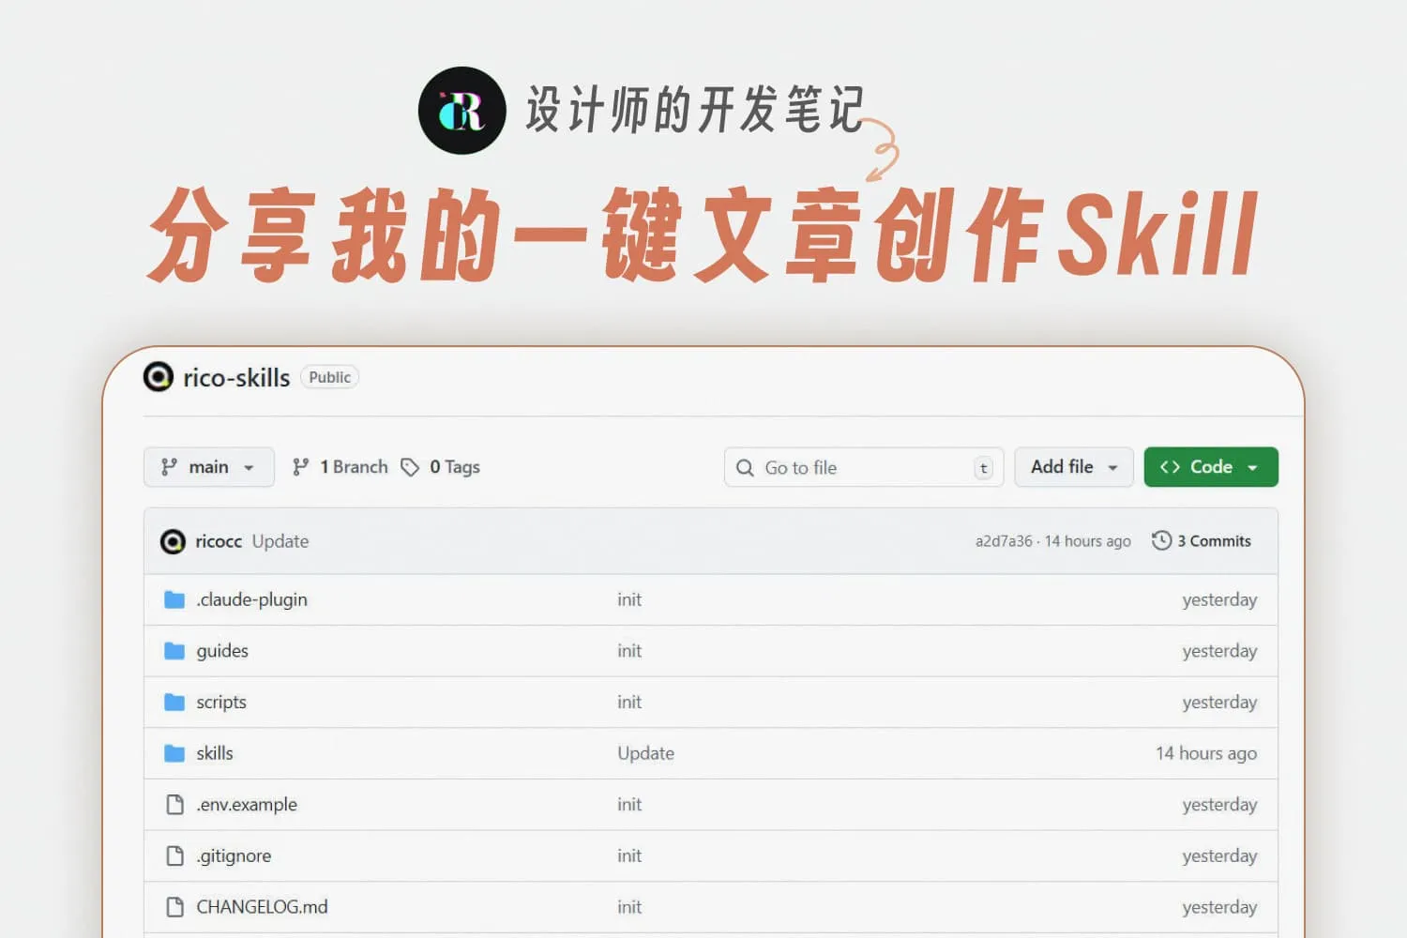The image size is (1407, 938).
Task: Open the .claude-plugin folder
Action: click(251, 599)
